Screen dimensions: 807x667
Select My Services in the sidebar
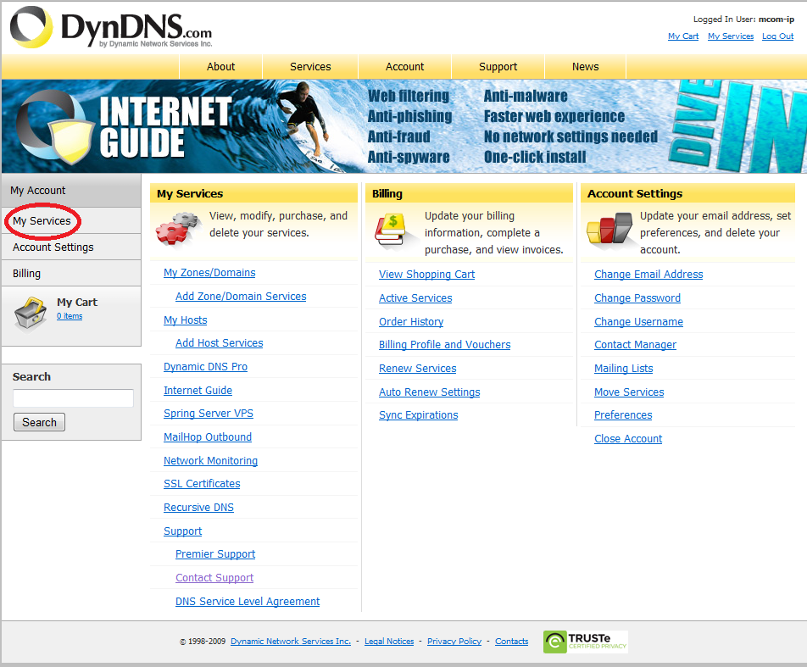71,221
